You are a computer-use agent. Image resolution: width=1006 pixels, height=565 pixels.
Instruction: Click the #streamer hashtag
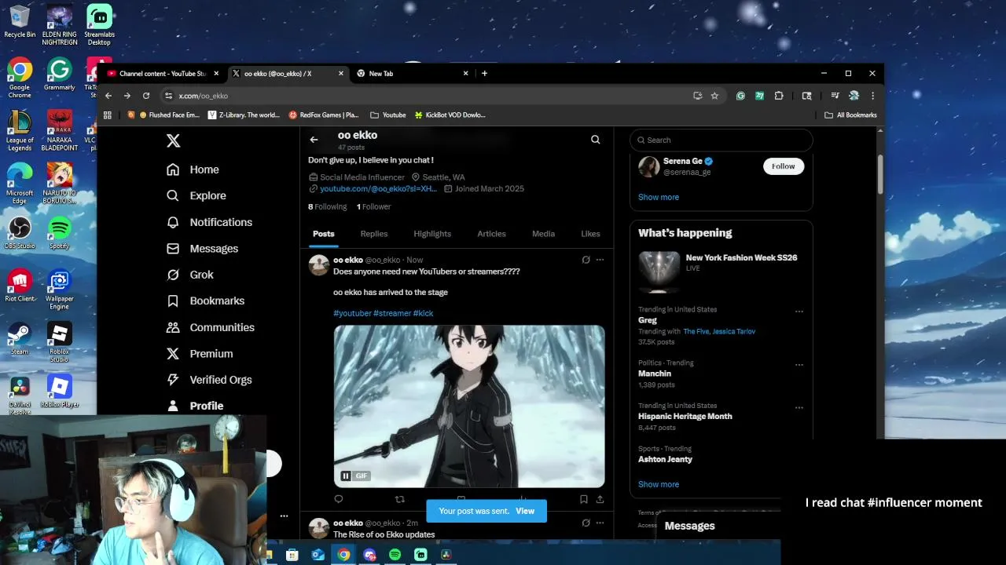(392, 313)
